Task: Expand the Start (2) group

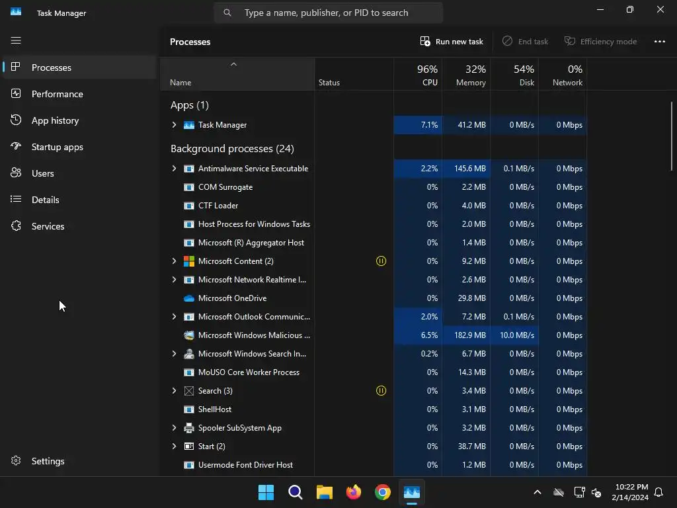Action: pyautogui.click(x=174, y=446)
